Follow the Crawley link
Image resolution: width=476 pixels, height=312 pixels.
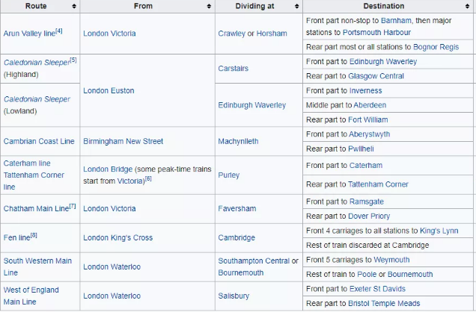(x=231, y=34)
